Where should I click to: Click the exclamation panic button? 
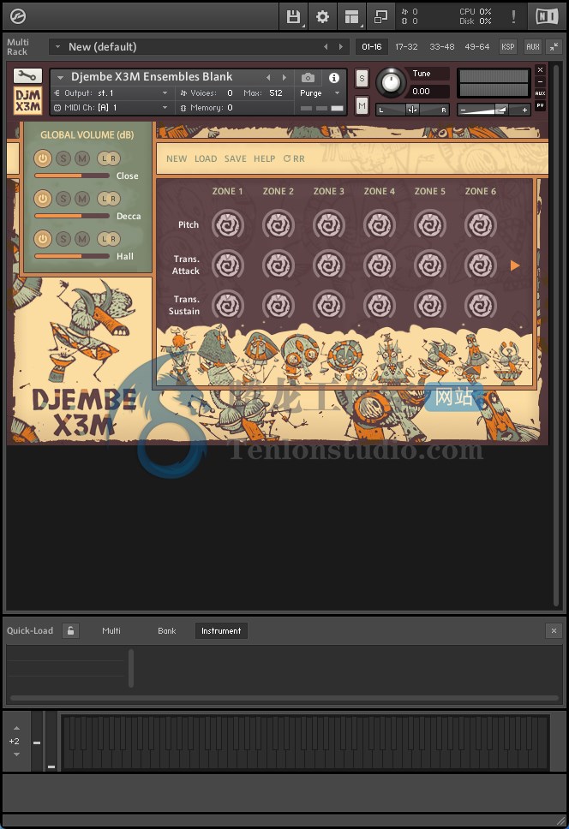(x=513, y=17)
